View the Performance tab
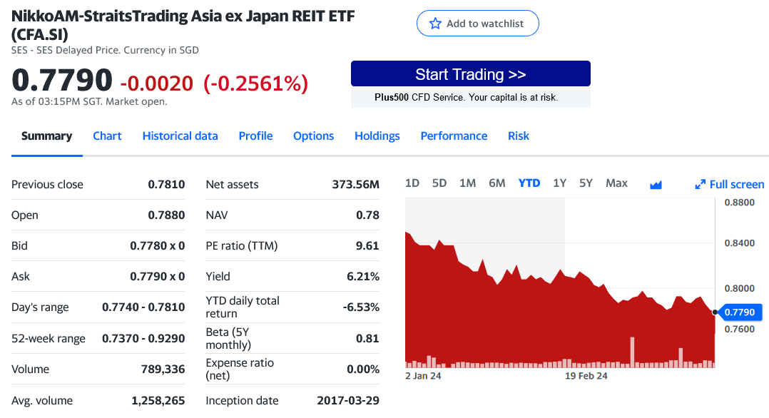 (x=454, y=136)
